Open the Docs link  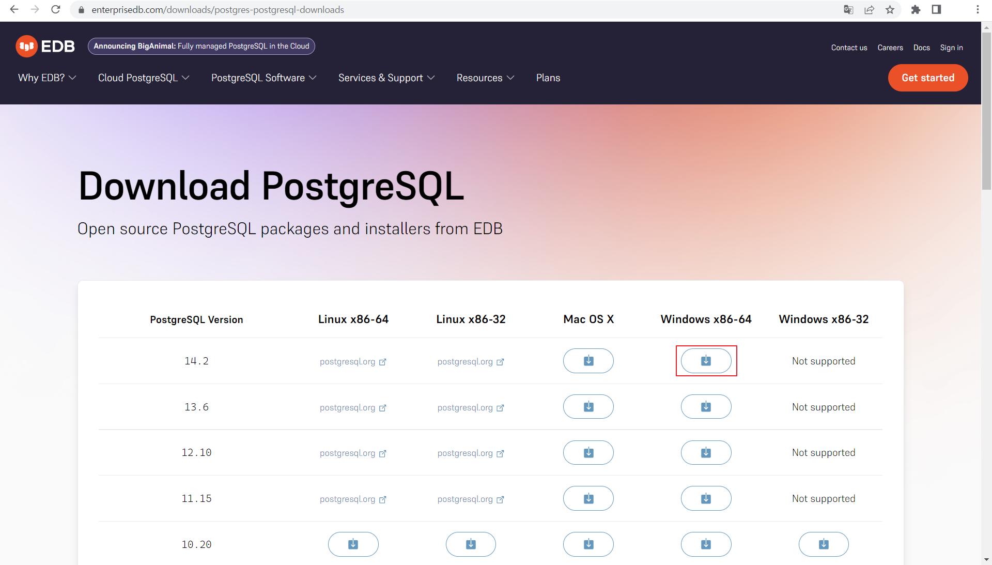pos(921,48)
